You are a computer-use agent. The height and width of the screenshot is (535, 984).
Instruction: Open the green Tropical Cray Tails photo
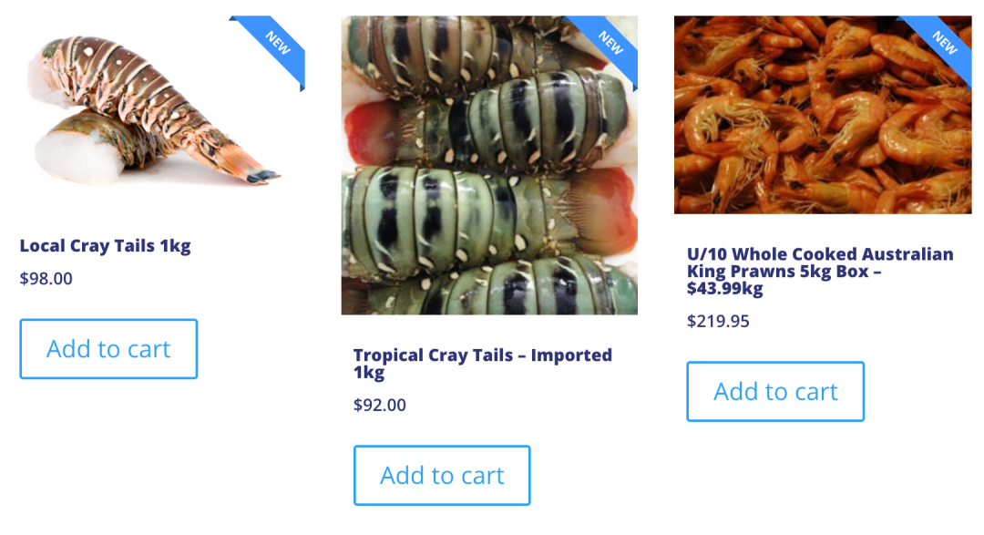tap(489, 165)
